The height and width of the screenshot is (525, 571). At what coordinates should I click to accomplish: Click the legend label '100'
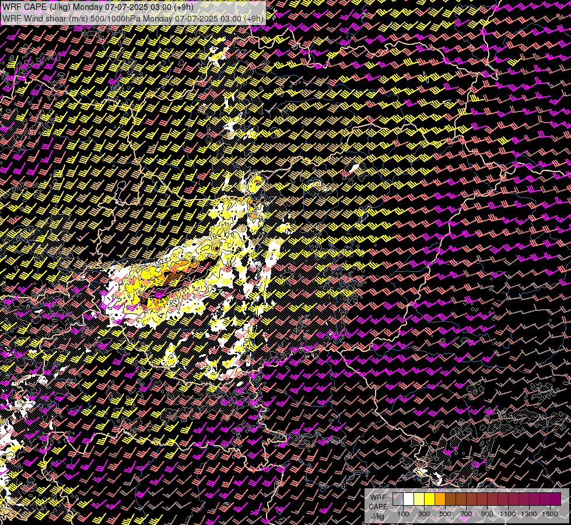point(403,514)
